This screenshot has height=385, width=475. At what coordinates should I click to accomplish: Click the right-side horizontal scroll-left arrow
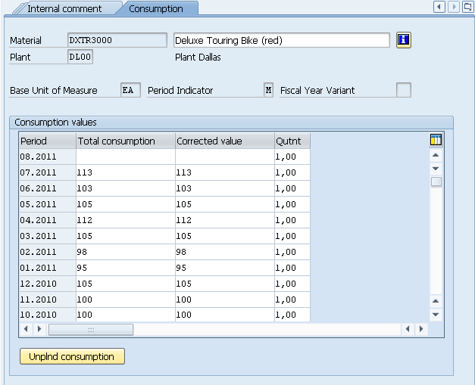(408, 329)
